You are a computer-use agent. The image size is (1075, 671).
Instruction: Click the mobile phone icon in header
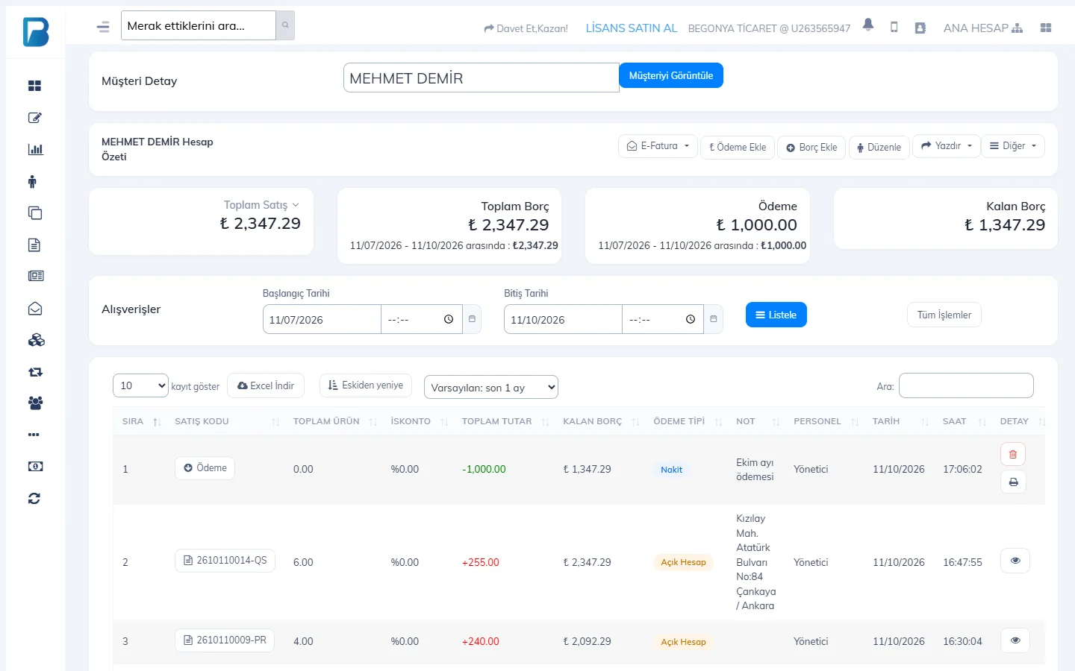pyautogui.click(x=894, y=28)
